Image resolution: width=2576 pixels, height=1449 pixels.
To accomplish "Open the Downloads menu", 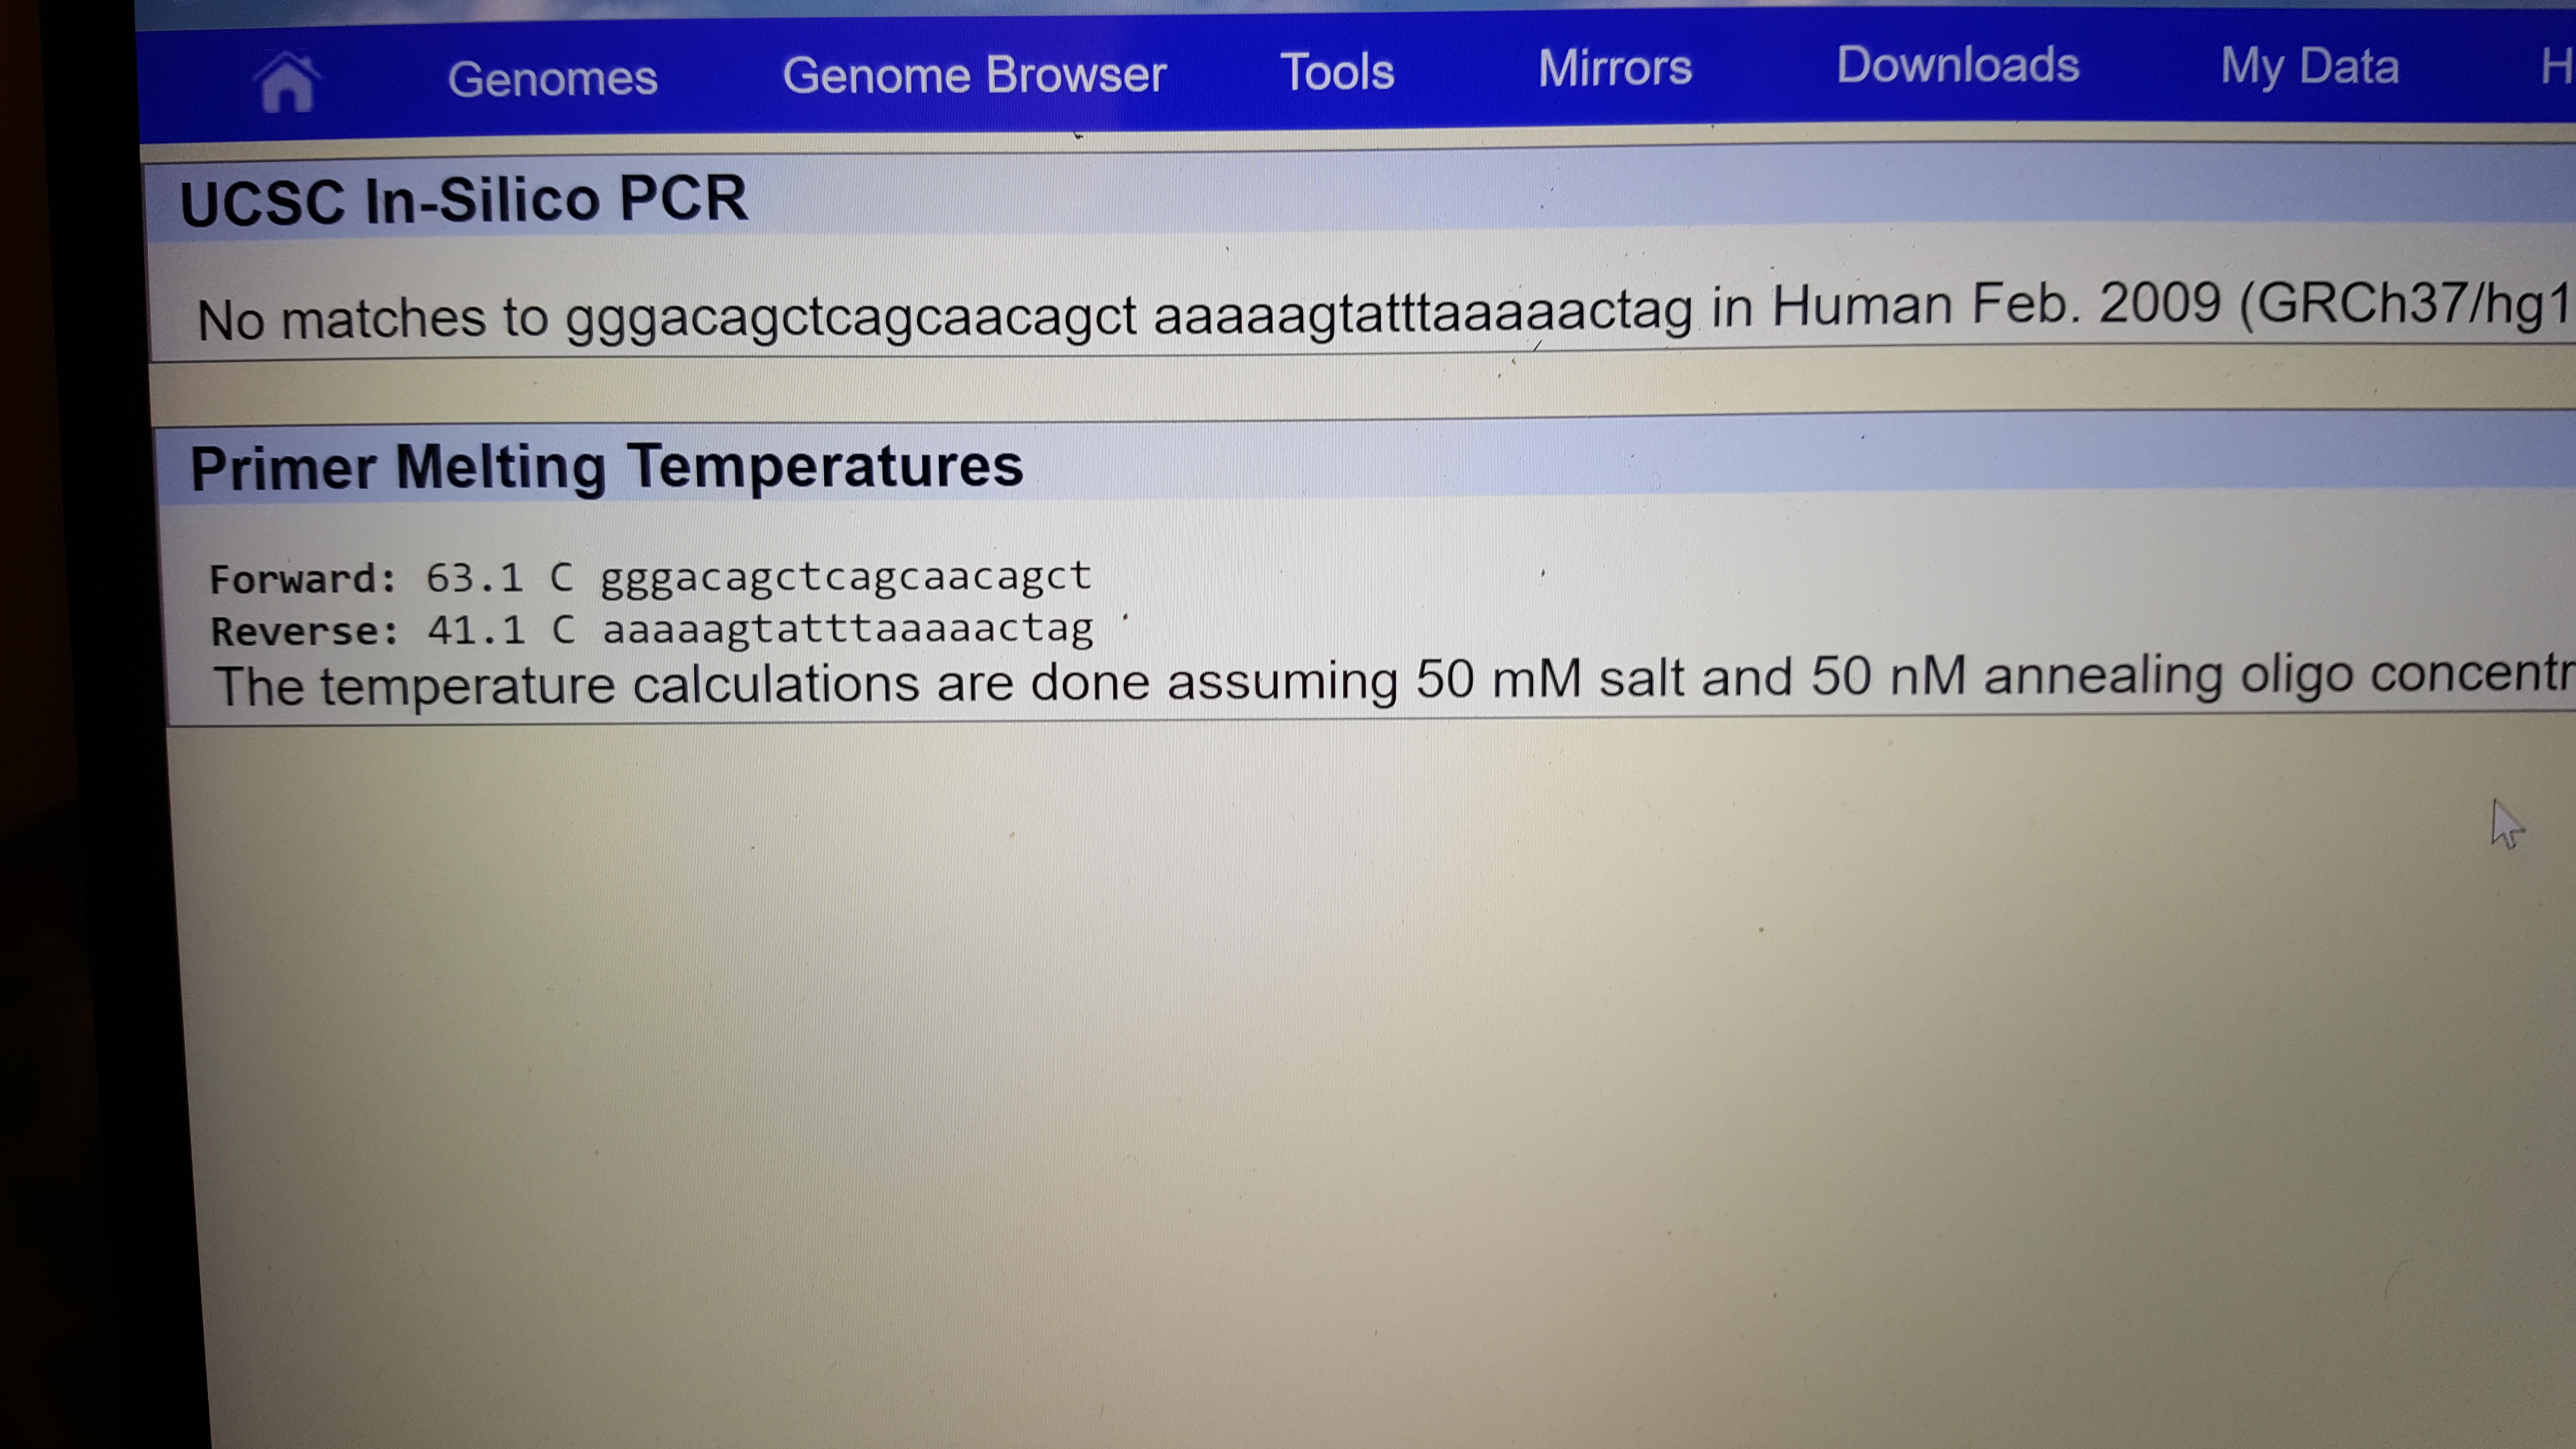I will pyautogui.click(x=1957, y=66).
